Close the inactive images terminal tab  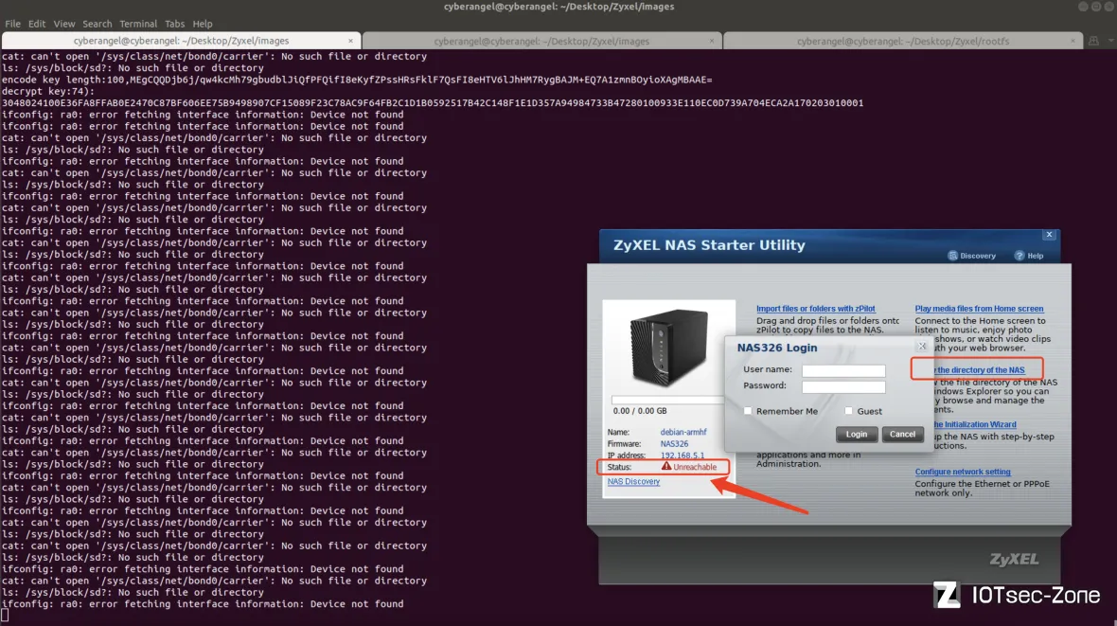[x=712, y=41]
